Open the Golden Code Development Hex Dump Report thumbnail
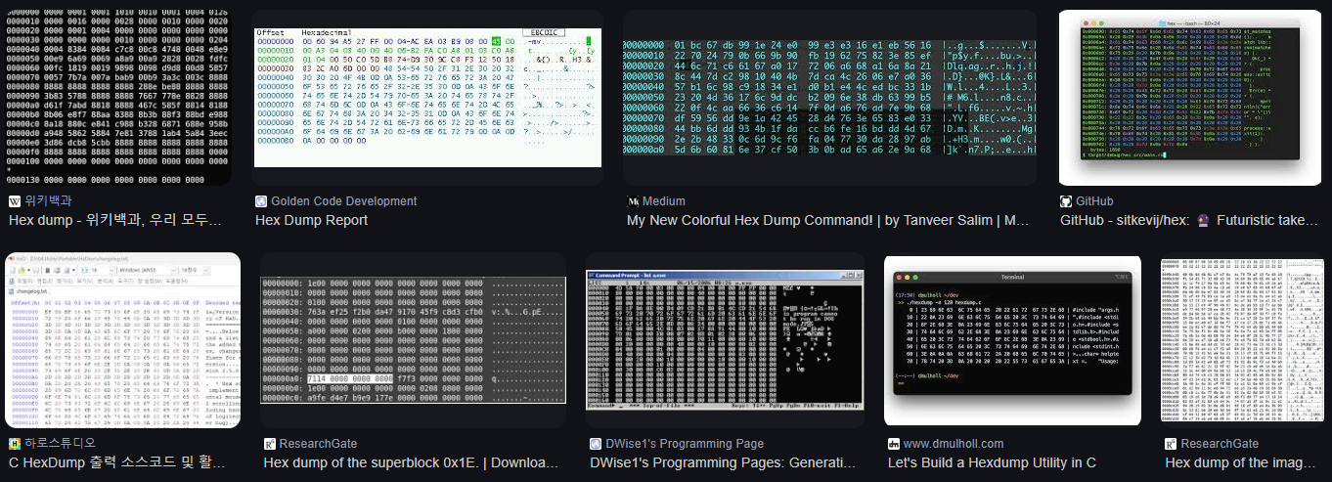Image resolution: width=1332 pixels, height=482 pixels. [426, 98]
